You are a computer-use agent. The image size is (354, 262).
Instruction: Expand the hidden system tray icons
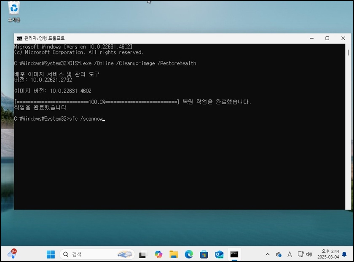(268, 254)
